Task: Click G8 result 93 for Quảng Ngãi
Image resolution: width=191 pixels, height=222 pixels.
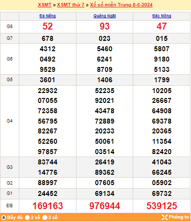Action: [105, 26]
